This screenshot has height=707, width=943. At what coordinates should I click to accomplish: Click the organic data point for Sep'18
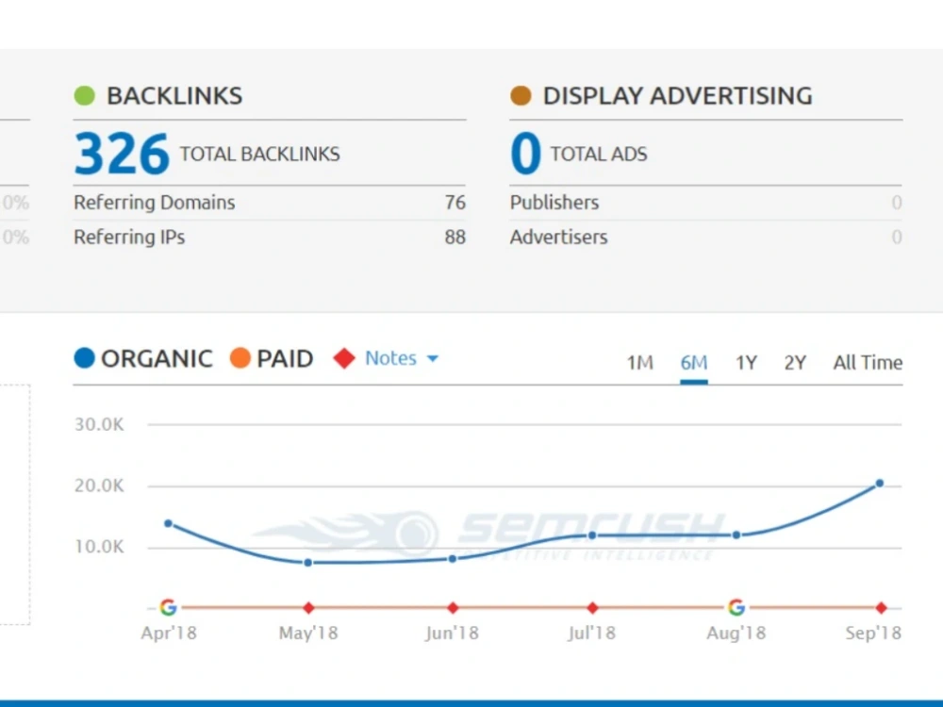pyautogui.click(x=879, y=484)
